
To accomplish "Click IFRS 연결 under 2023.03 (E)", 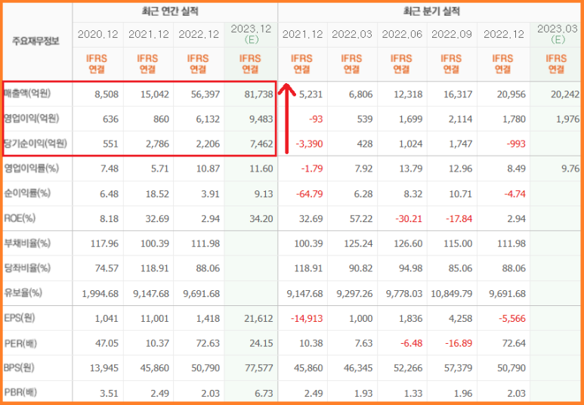I will [x=556, y=64].
